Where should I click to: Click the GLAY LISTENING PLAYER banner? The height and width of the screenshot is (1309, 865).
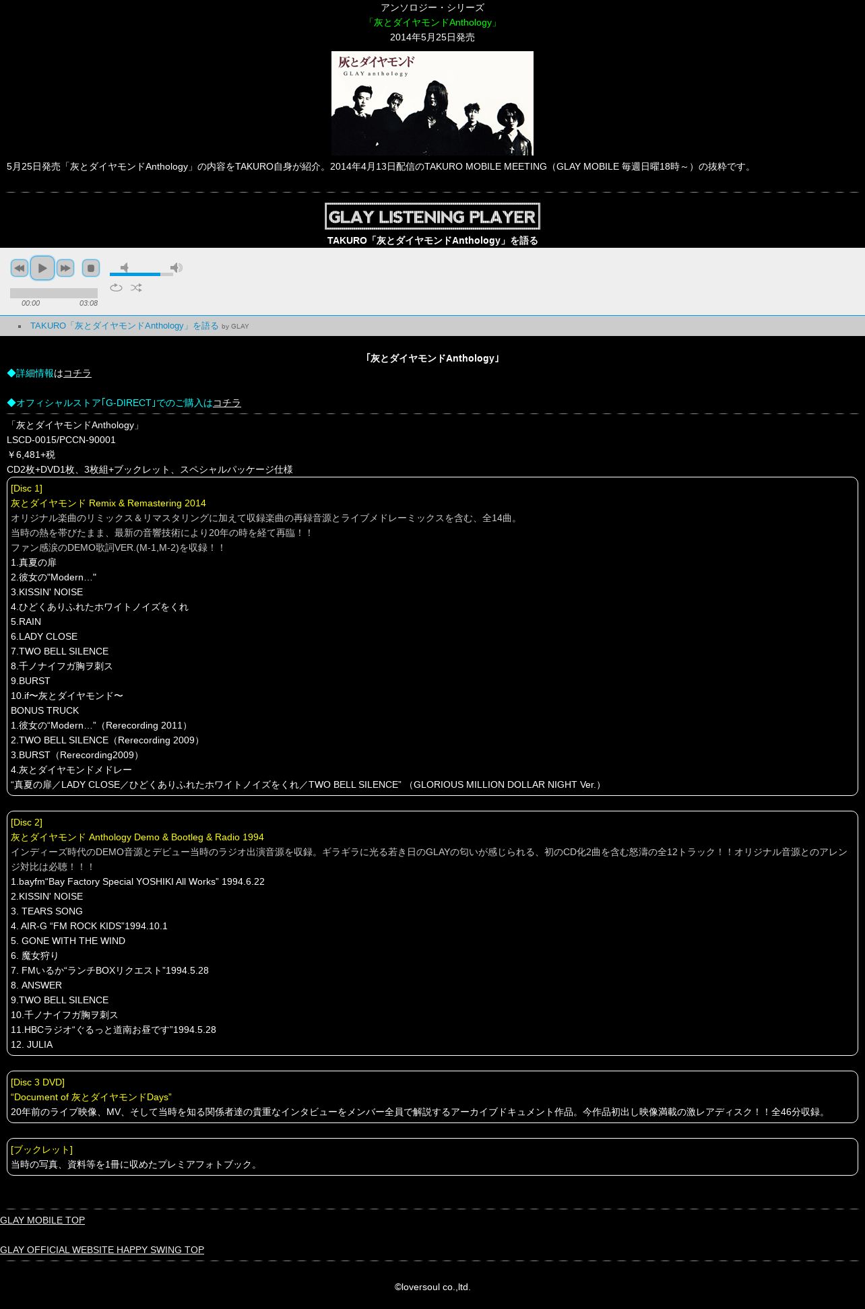pyautogui.click(x=433, y=216)
